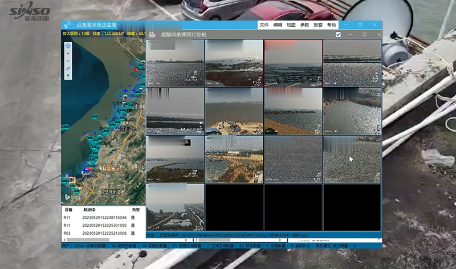456x269 pixels.
Task: Zoom in using the map plus icon
Action: click(x=68, y=54)
